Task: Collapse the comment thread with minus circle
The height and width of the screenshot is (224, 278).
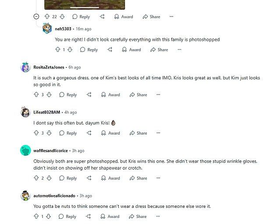Action: 36,17
